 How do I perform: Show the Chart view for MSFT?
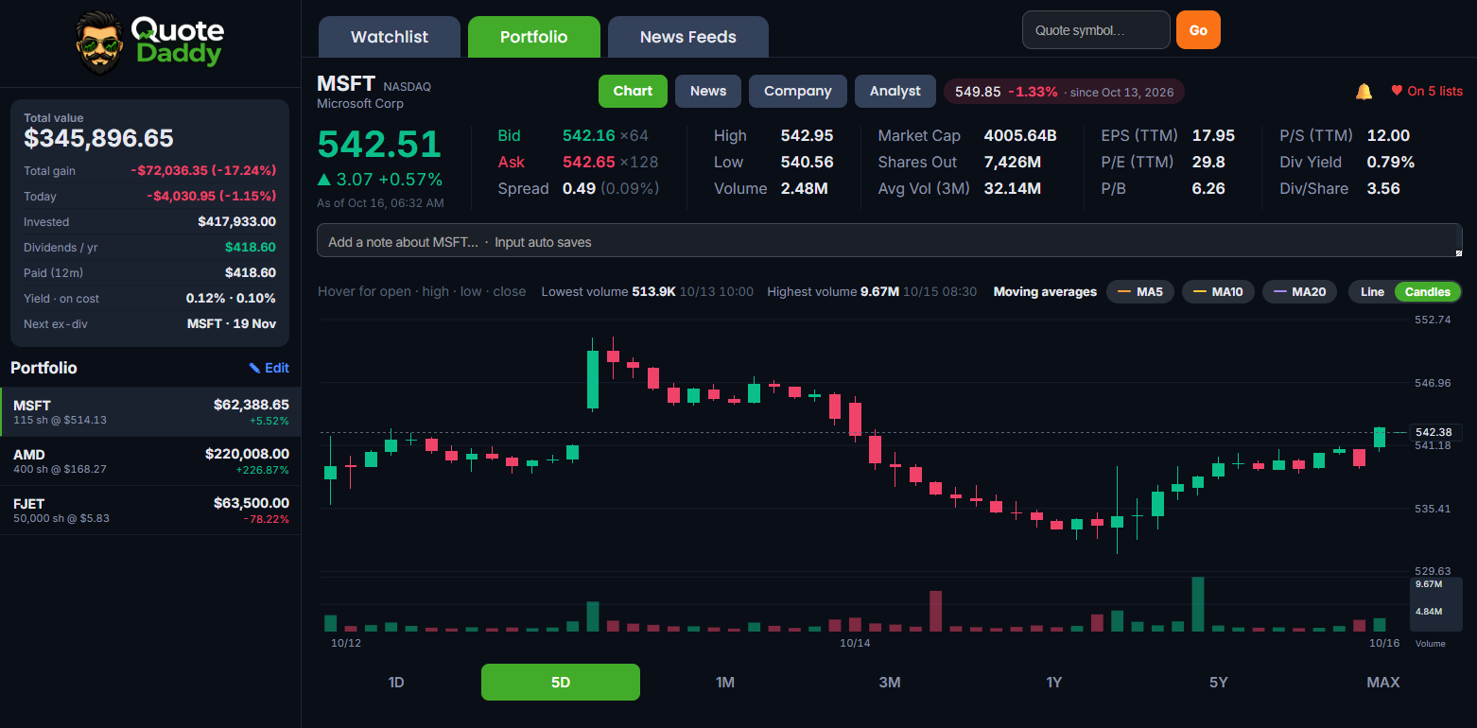coord(633,91)
